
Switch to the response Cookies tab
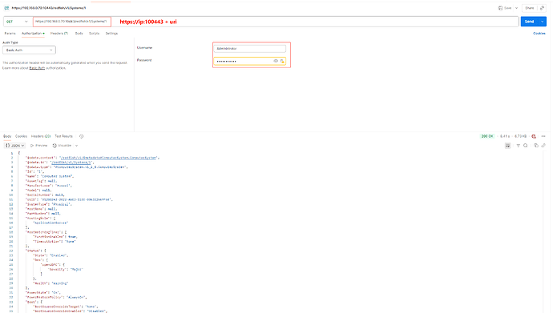tap(21, 136)
